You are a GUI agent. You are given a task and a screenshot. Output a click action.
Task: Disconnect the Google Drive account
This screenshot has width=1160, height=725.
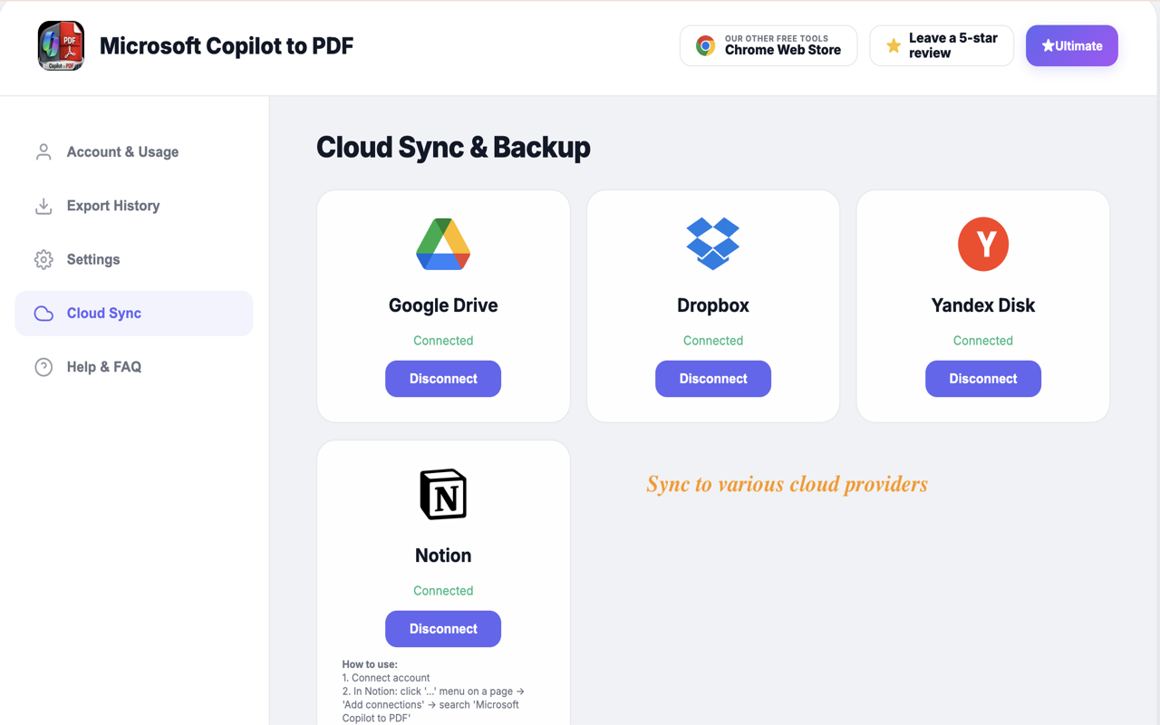click(x=443, y=379)
